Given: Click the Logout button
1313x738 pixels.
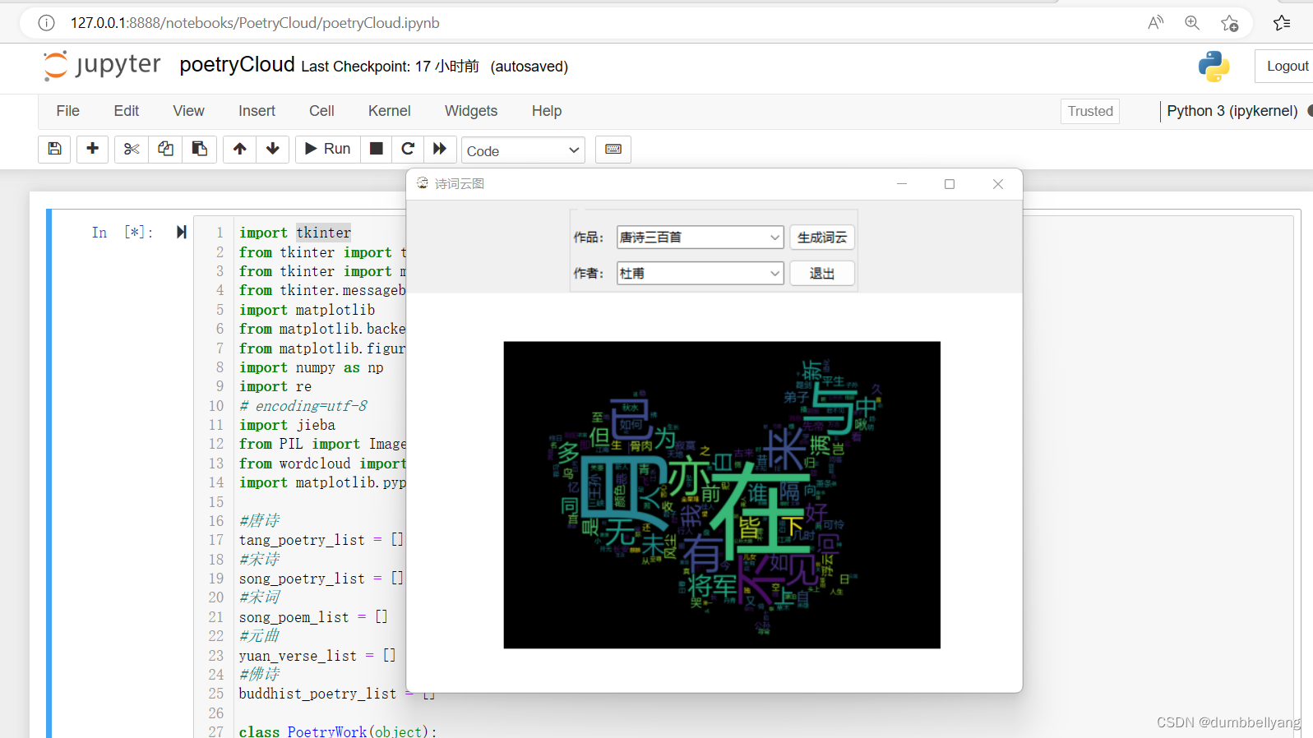Looking at the screenshot, I should [1286, 67].
